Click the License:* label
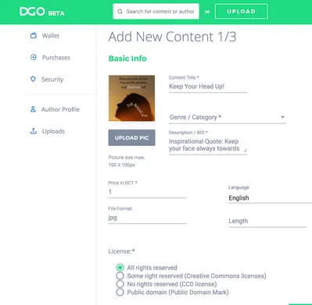312x305 pixels. [x=122, y=251]
